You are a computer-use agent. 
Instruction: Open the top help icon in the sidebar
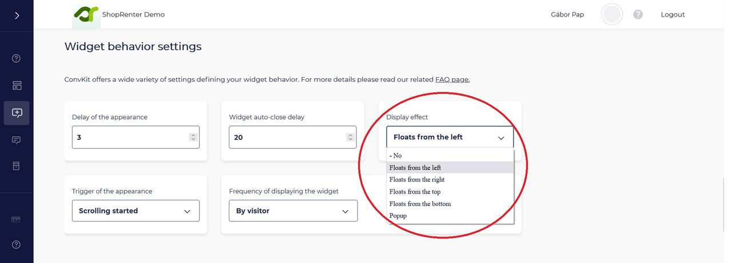click(17, 58)
